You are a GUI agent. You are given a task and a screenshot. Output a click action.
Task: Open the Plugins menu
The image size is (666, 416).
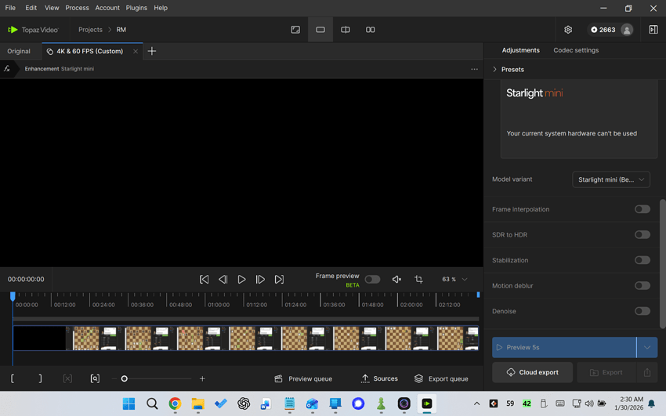136,8
